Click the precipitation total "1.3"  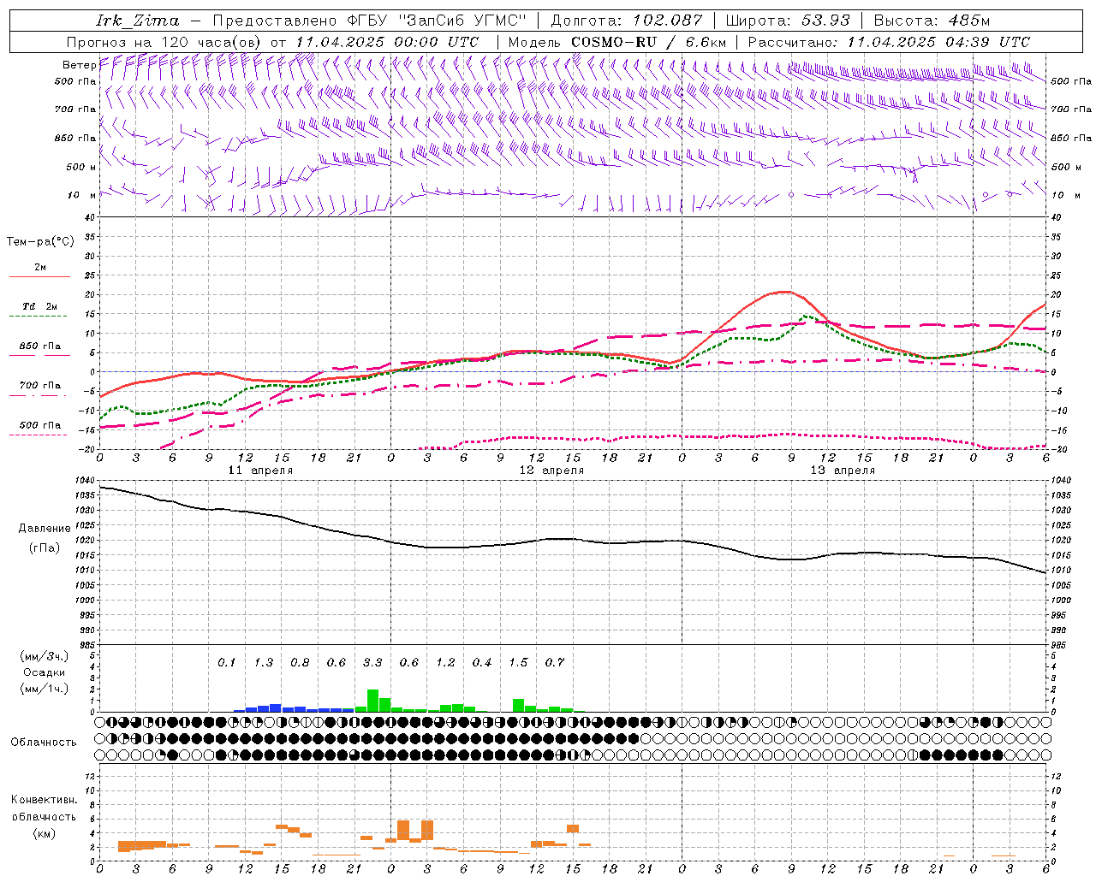(263, 663)
